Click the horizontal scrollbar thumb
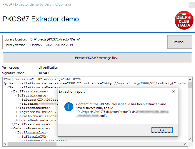This screenshot has height=149, width=195. [x=32, y=144]
